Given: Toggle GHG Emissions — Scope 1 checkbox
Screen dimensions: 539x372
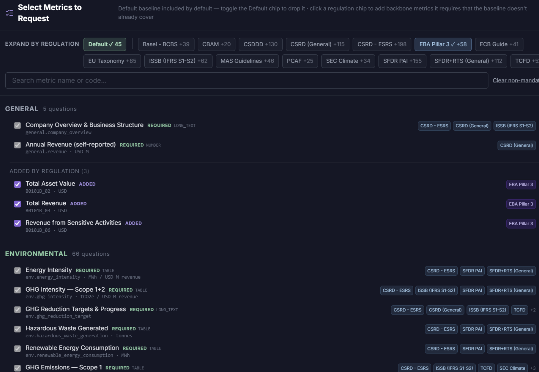Looking at the screenshot, I should pos(18,368).
